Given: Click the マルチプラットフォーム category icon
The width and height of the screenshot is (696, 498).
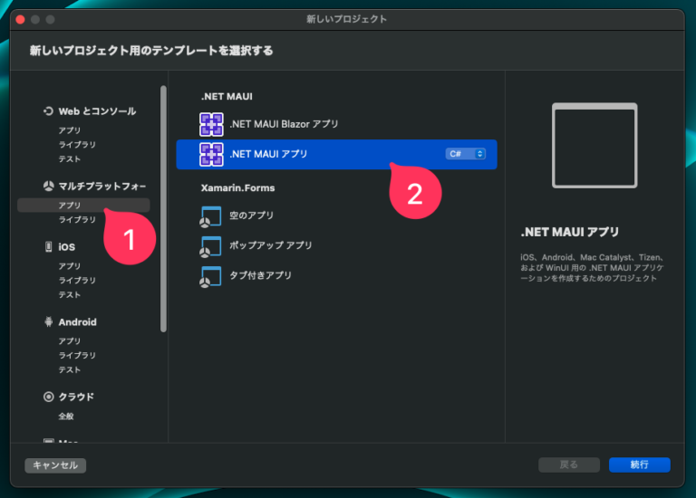Looking at the screenshot, I should click(48, 187).
